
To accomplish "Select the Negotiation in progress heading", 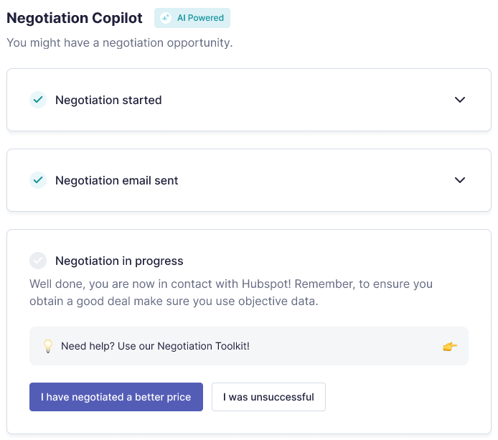I will click(119, 261).
